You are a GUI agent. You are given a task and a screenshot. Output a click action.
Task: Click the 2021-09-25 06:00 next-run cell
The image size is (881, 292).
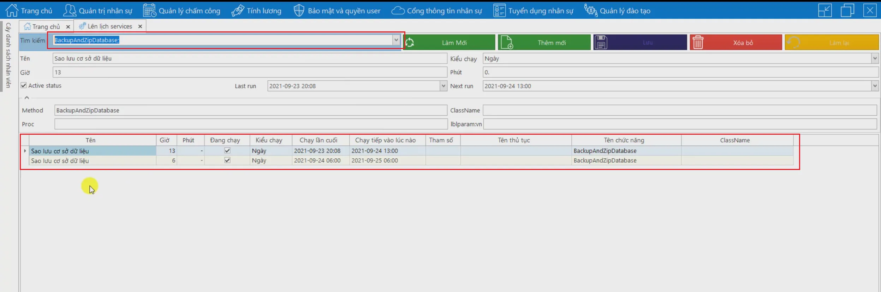coord(387,160)
